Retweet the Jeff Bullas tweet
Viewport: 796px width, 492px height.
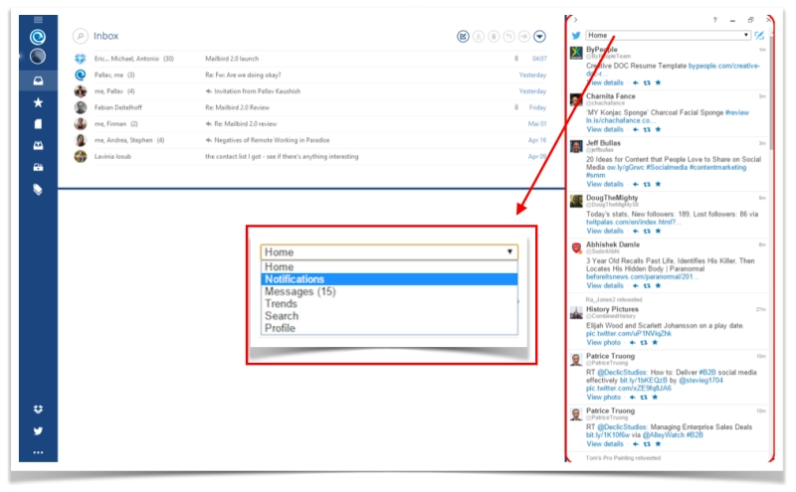[647, 185]
